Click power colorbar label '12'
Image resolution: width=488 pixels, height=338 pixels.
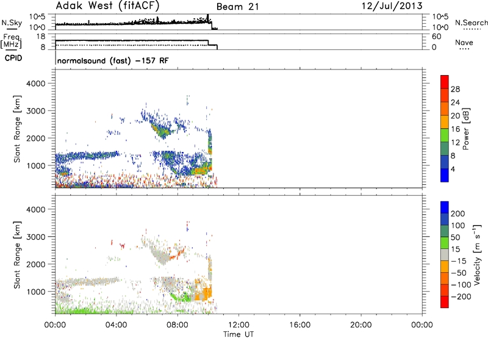(455, 143)
